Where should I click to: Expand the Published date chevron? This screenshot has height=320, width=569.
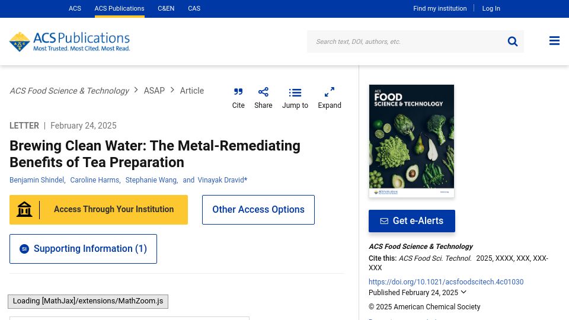(463, 292)
